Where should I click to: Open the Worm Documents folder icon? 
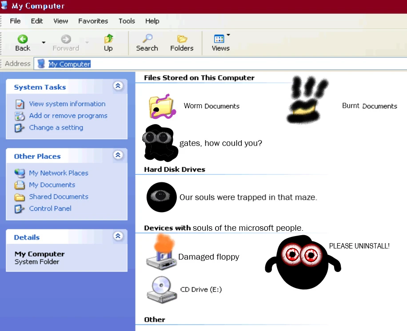tap(163, 106)
